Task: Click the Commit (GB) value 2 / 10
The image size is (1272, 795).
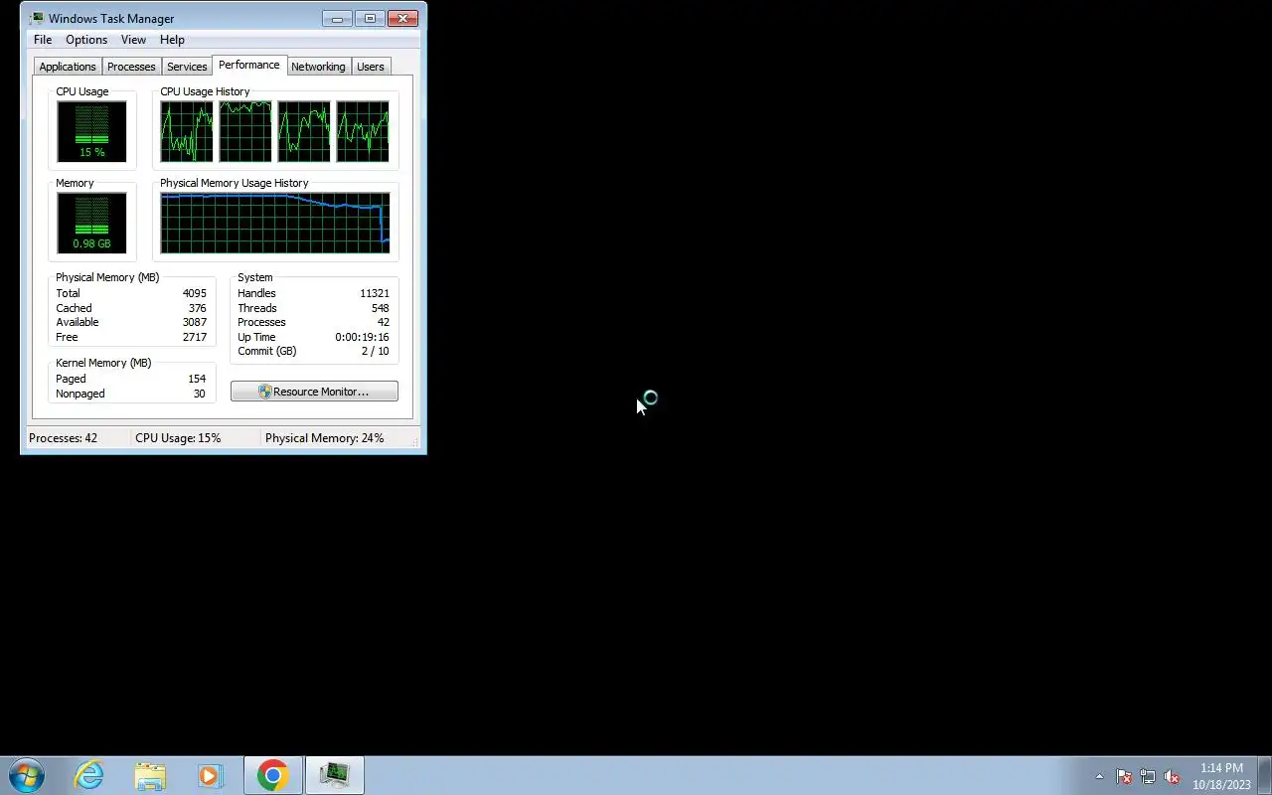Action: pos(376,351)
